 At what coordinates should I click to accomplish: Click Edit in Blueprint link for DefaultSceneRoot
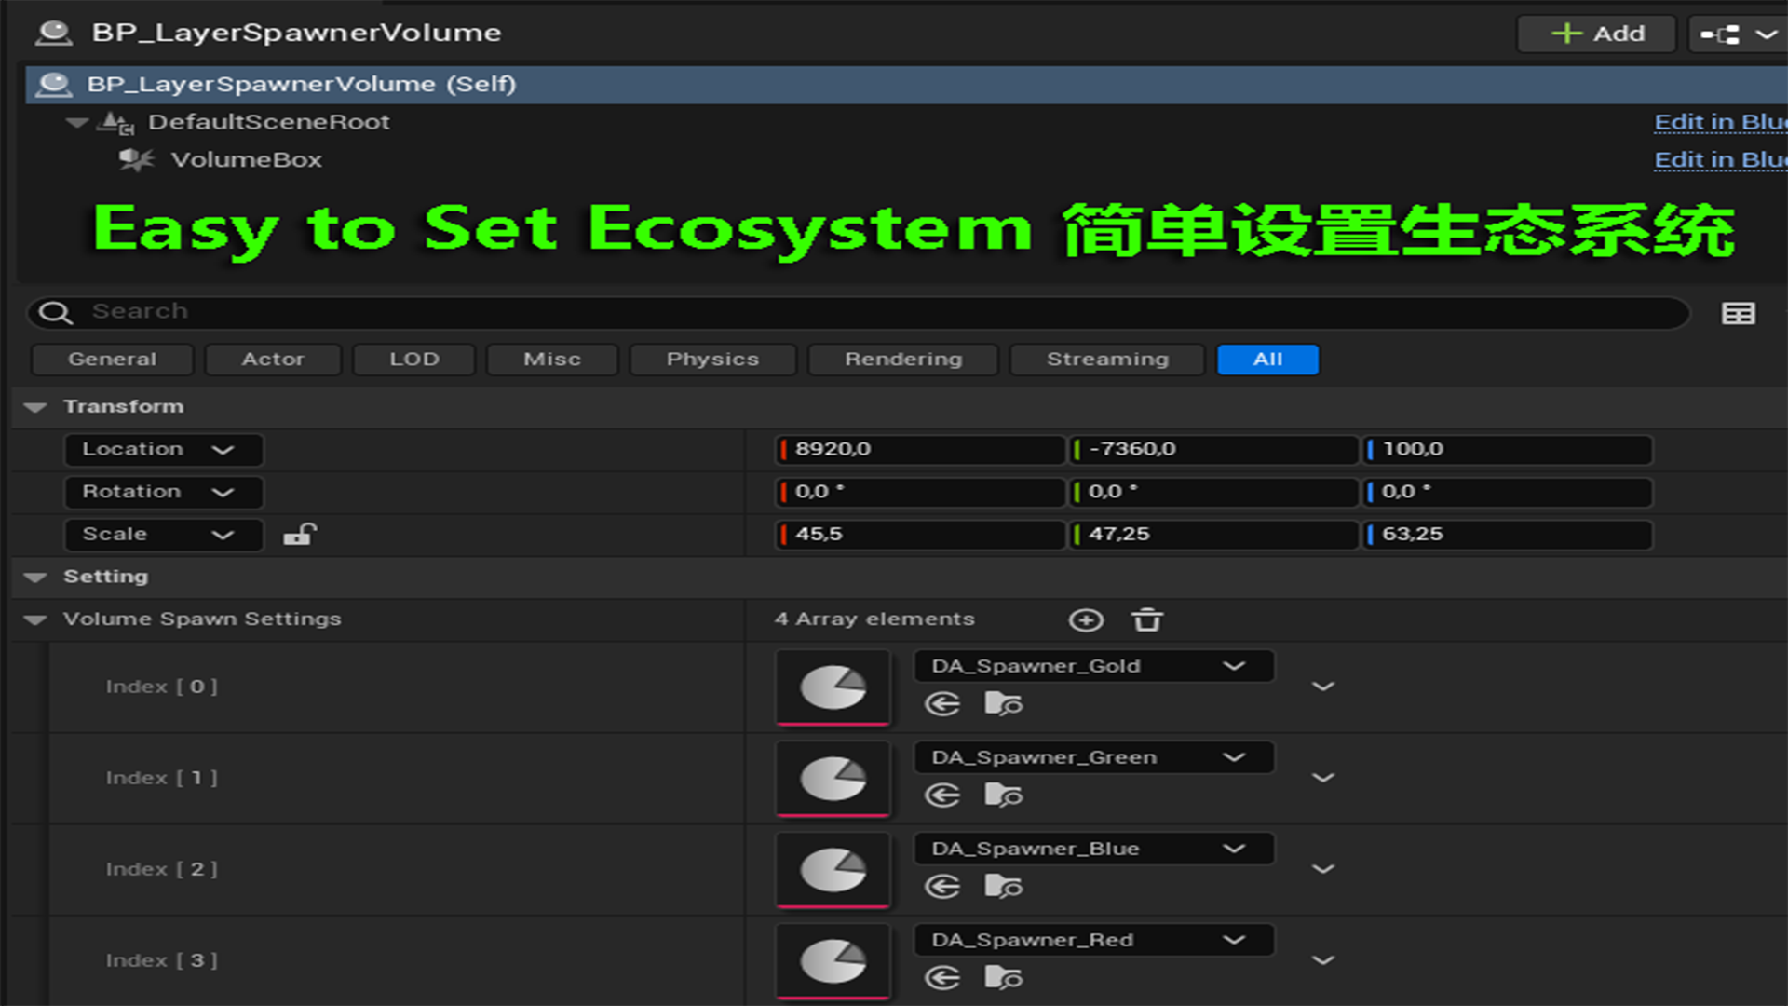1720,122
